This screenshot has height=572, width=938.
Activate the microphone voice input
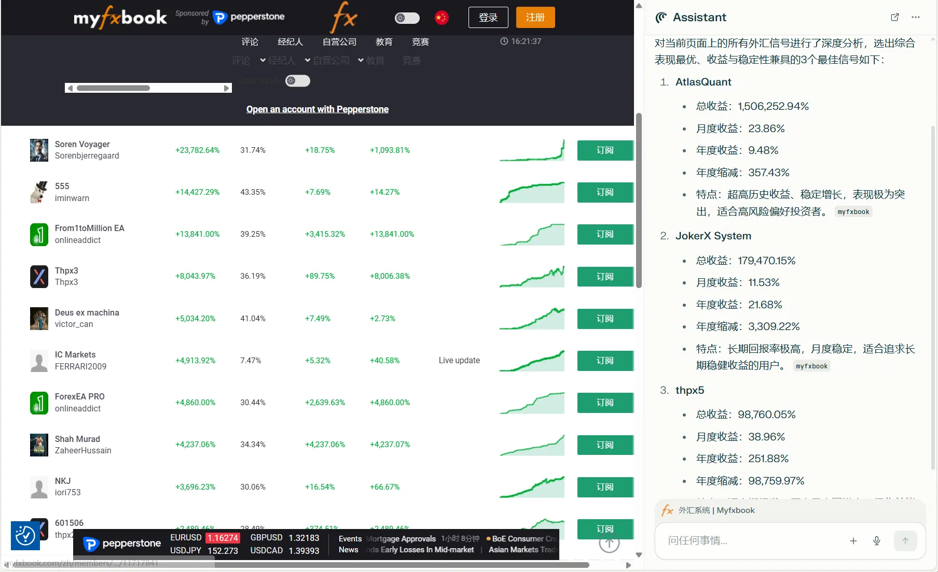pyautogui.click(x=877, y=541)
